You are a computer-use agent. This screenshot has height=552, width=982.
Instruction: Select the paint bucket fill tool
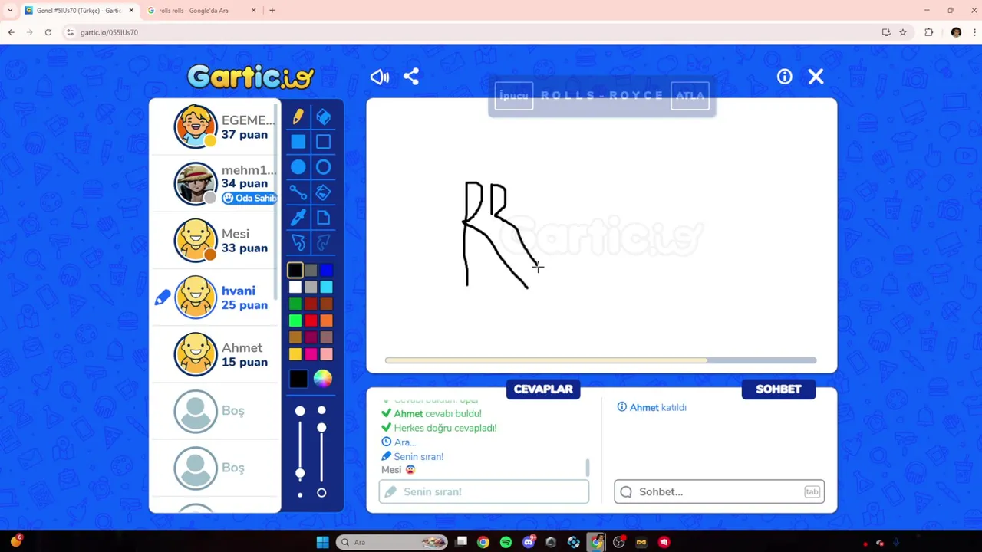[x=323, y=192]
